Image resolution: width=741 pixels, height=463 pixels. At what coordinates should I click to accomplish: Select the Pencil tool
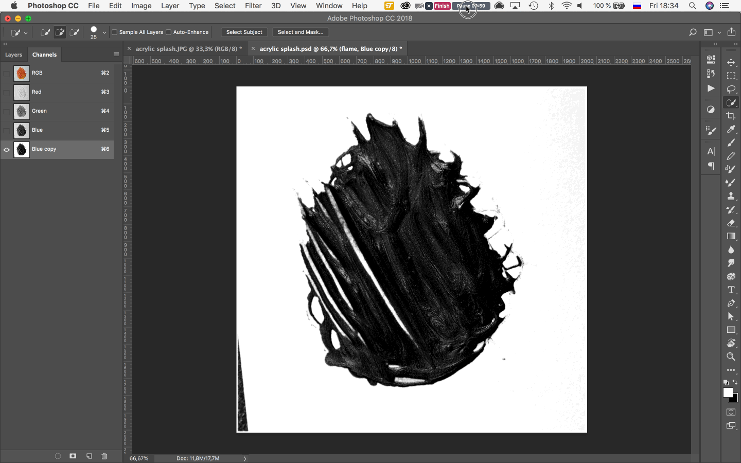coord(731,156)
